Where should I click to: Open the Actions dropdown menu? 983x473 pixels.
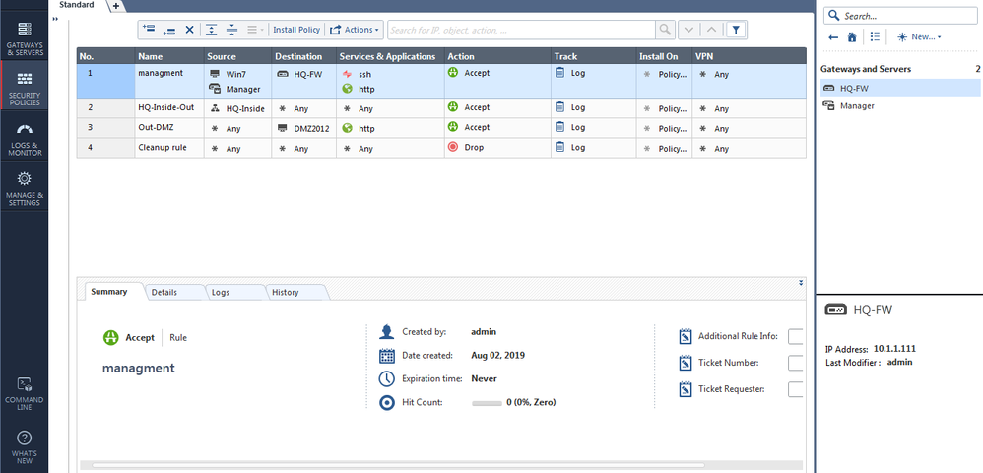point(355,30)
